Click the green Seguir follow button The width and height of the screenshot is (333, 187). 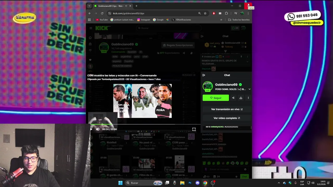coord(216,98)
